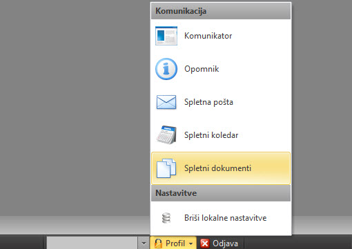Click the padlock icon on Profil
This screenshot has height=249, width=352.
coord(158,243)
